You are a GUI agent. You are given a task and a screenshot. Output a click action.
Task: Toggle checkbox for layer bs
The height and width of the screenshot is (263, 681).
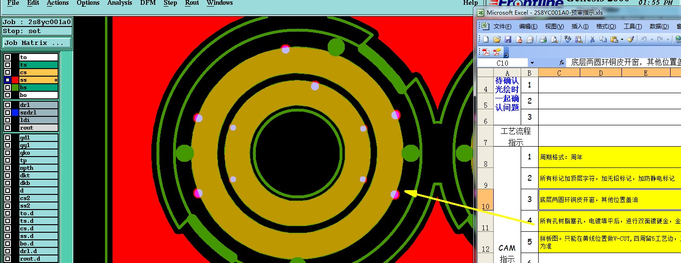pos(8,88)
